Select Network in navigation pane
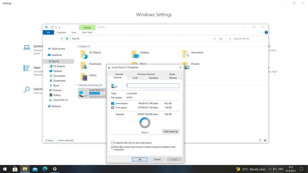 56,106
